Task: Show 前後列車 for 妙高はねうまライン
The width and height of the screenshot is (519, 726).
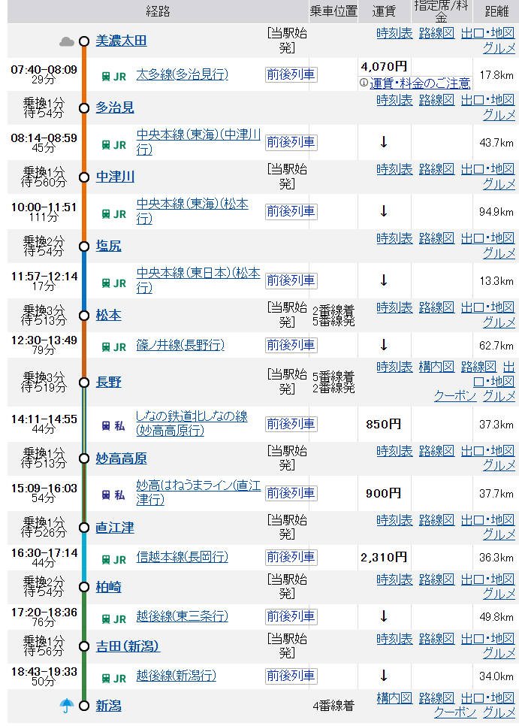Action: [x=291, y=493]
